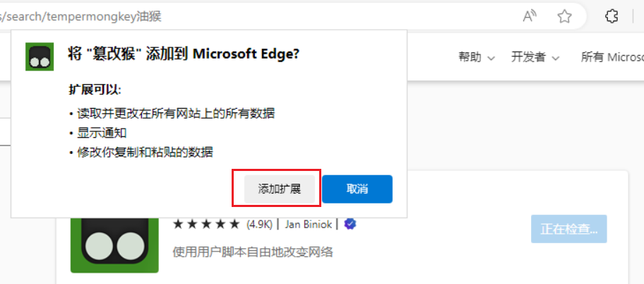This screenshot has height=284, width=644.
Task: Expand the 所有 Microsoft menu
Action: 611,57
